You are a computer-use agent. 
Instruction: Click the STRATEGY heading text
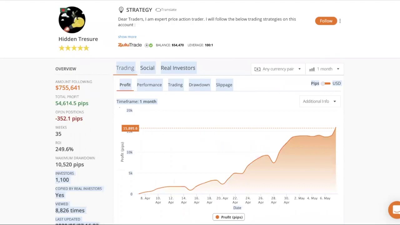[139, 10]
